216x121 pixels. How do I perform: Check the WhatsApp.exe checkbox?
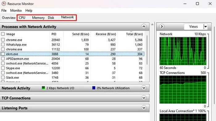point(3,44)
